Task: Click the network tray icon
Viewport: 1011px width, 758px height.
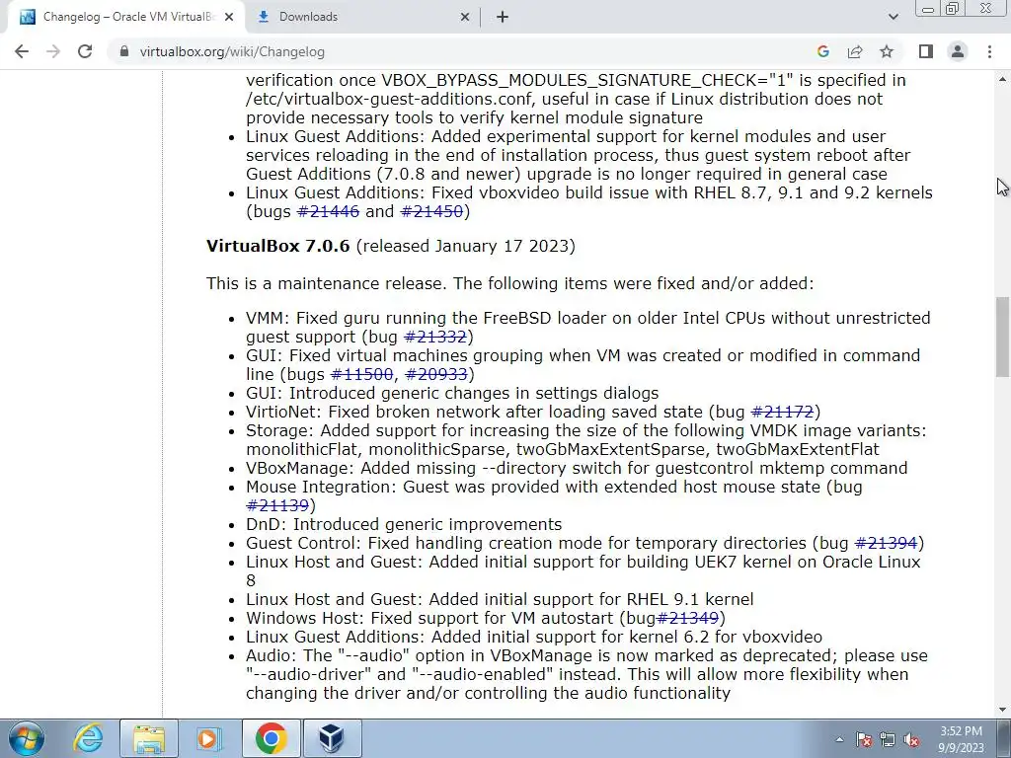Action: click(x=888, y=739)
